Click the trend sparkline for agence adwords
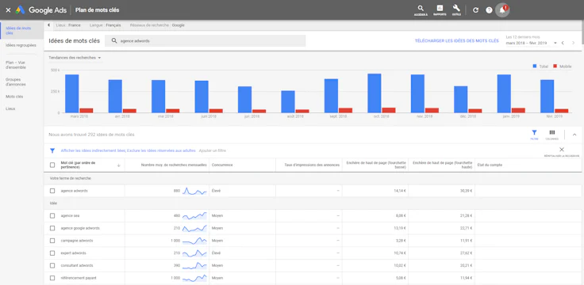The width and height of the screenshot is (584, 285). (194, 191)
